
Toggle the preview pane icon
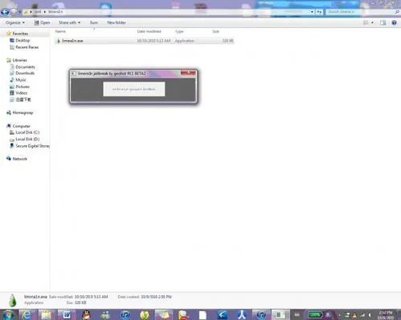[x=383, y=22]
